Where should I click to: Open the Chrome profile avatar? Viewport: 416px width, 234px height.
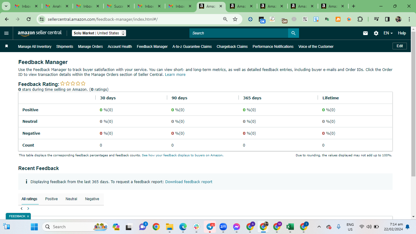pyautogui.click(x=398, y=19)
